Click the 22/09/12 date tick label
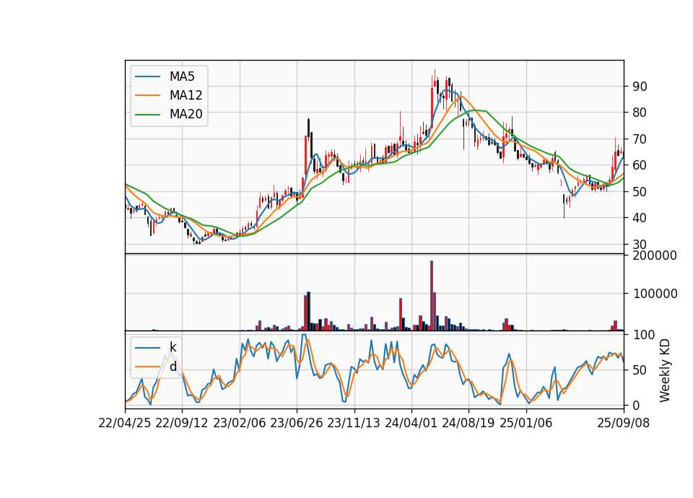The image size is (693, 498). [182, 423]
